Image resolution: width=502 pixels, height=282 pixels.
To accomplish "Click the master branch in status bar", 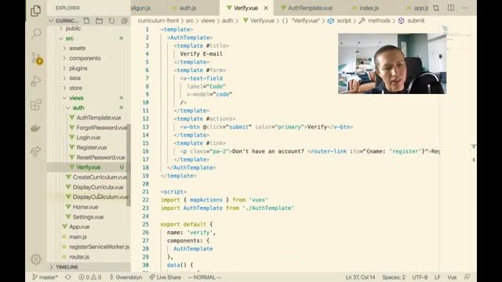I will pyautogui.click(x=45, y=277).
